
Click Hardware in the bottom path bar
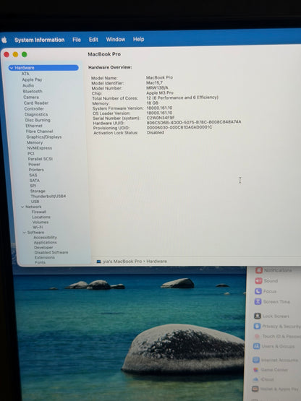click(157, 261)
